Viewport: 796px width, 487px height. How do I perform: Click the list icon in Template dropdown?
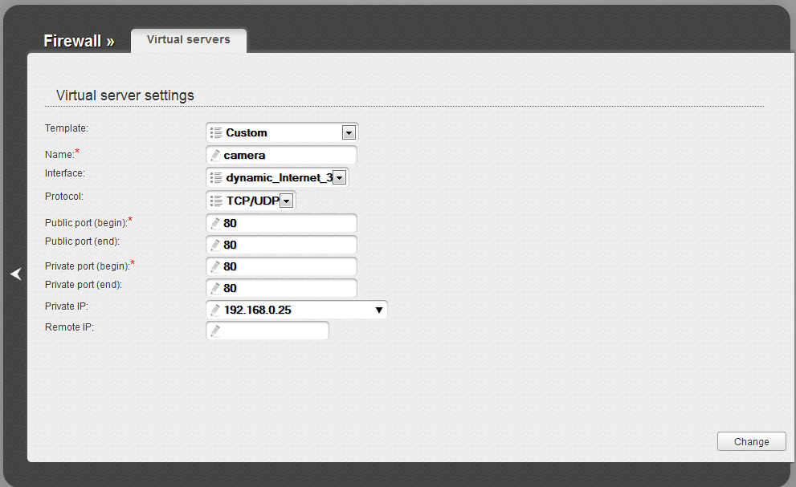coord(215,132)
